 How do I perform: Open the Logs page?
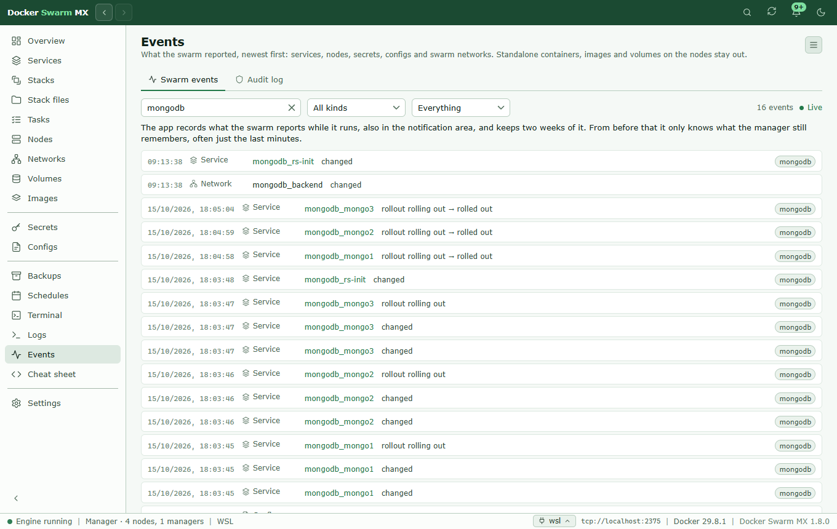pos(63,335)
